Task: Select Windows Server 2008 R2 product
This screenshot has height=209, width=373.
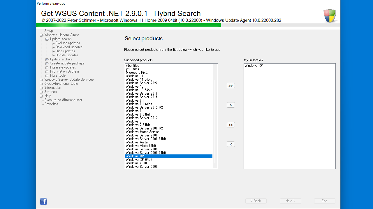Action: coord(169,128)
